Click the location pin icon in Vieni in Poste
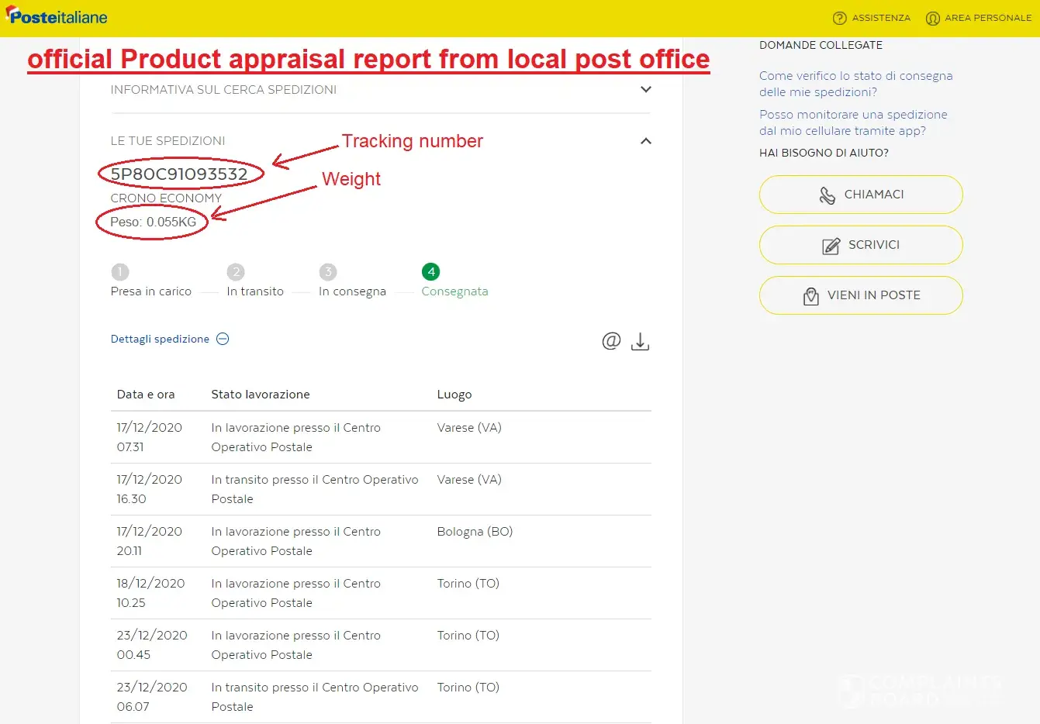The height and width of the screenshot is (724, 1040). pos(810,296)
